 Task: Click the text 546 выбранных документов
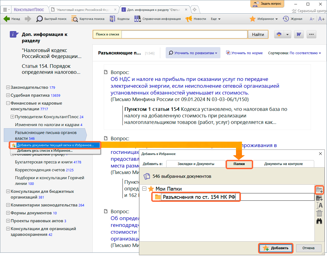pos(182,176)
